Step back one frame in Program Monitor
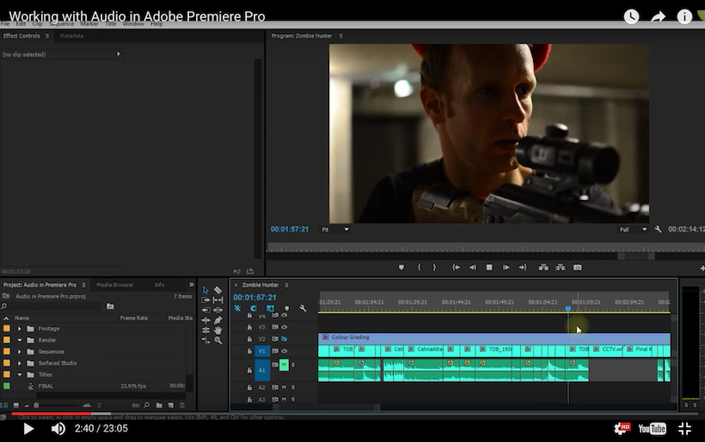 (473, 268)
